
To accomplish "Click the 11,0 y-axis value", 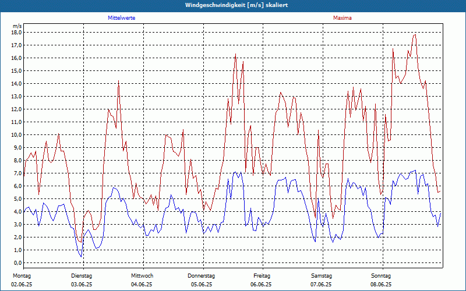I will [17, 122].
